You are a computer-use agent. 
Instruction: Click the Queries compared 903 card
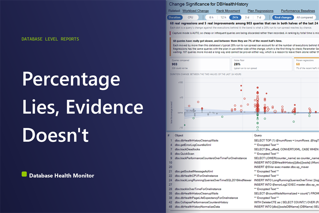200,64
